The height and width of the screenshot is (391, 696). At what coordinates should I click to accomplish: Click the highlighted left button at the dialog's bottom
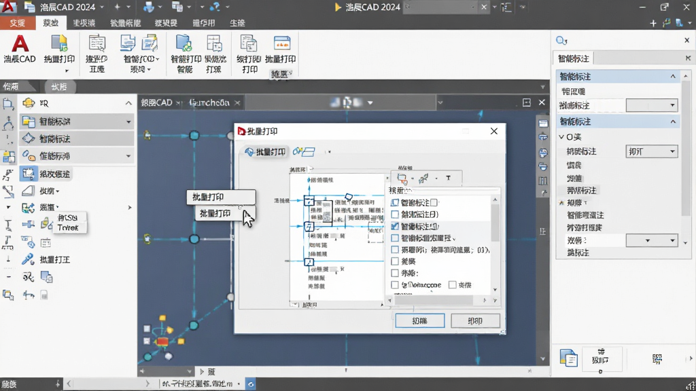(x=420, y=320)
